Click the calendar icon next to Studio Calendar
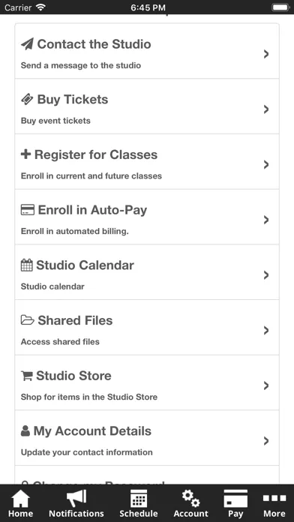Viewport: 294px width, 522px height. [27, 265]
